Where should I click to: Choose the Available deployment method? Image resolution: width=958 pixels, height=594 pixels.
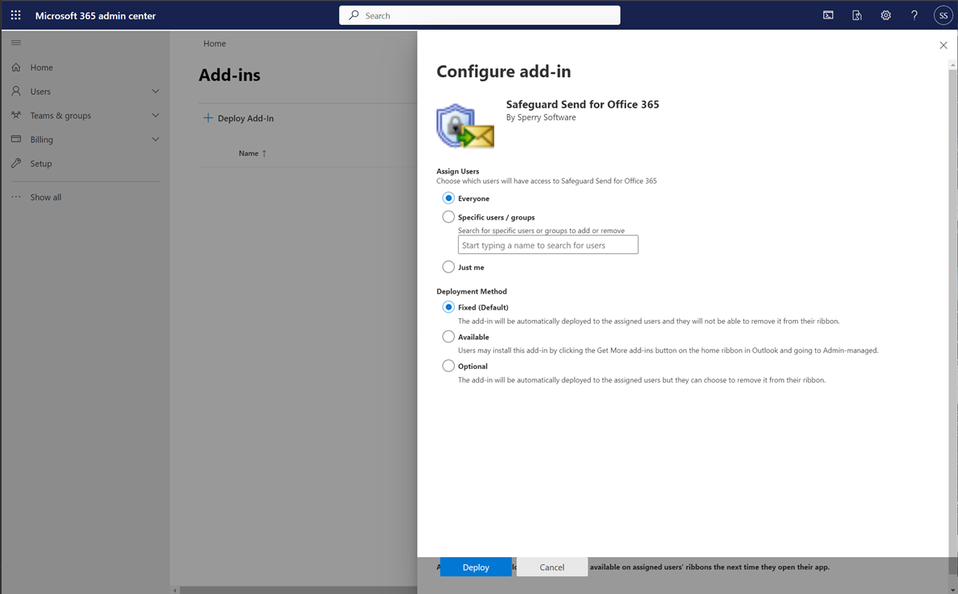(448, 337)
